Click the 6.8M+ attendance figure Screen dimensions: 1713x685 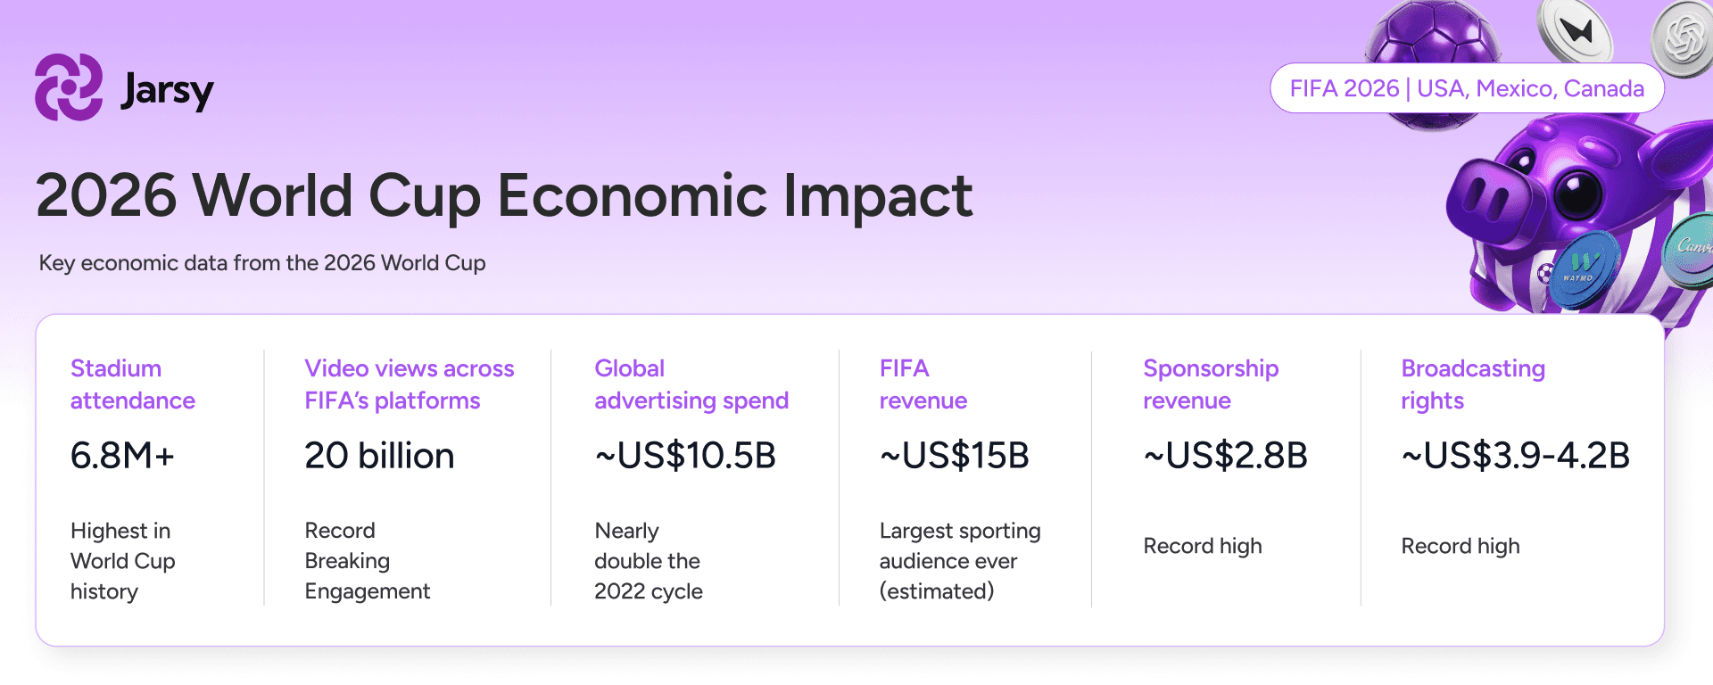122,456
